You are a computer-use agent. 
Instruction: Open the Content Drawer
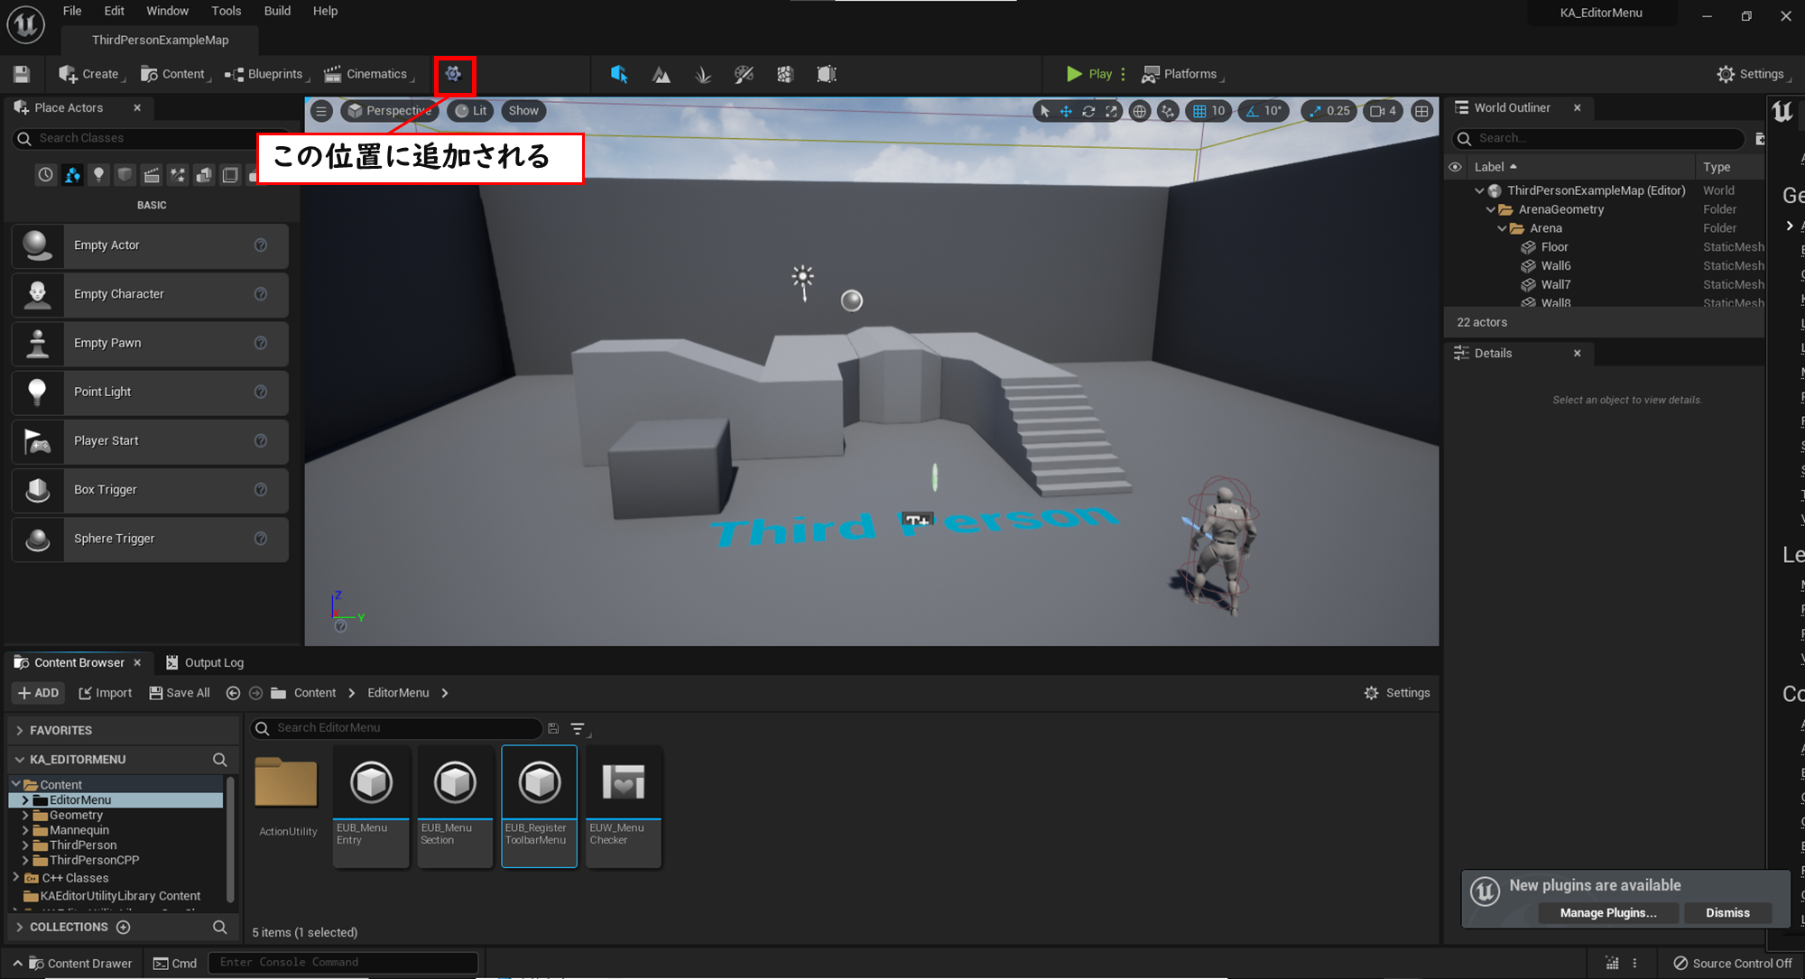coord(72,963)
